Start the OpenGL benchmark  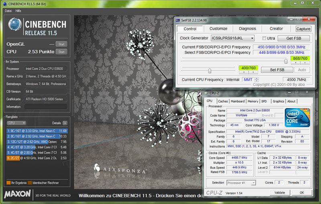coord(61,44)
